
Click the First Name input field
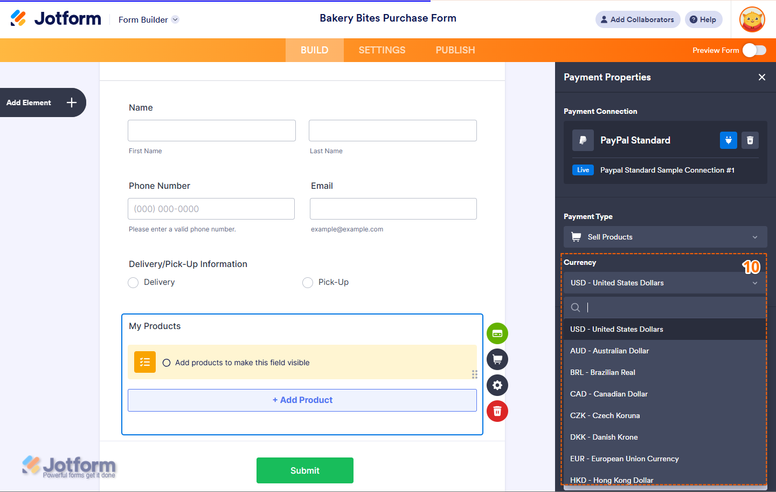212,131
